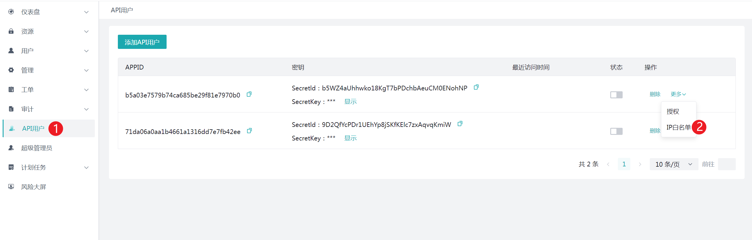Select IP白名单 from the dropdown menu

[678, 127]
